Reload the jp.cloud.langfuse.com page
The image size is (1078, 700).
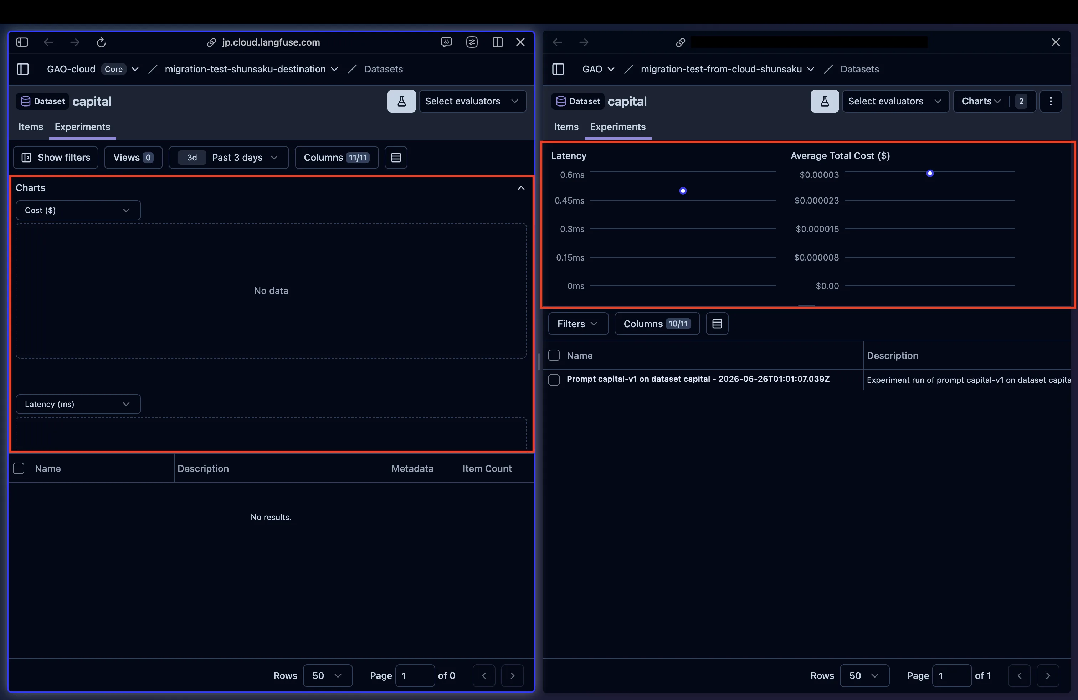pos(102,42)
